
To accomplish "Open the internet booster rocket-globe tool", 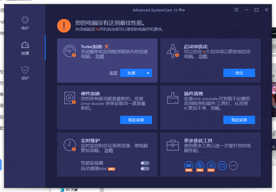I will click(200, 165).
